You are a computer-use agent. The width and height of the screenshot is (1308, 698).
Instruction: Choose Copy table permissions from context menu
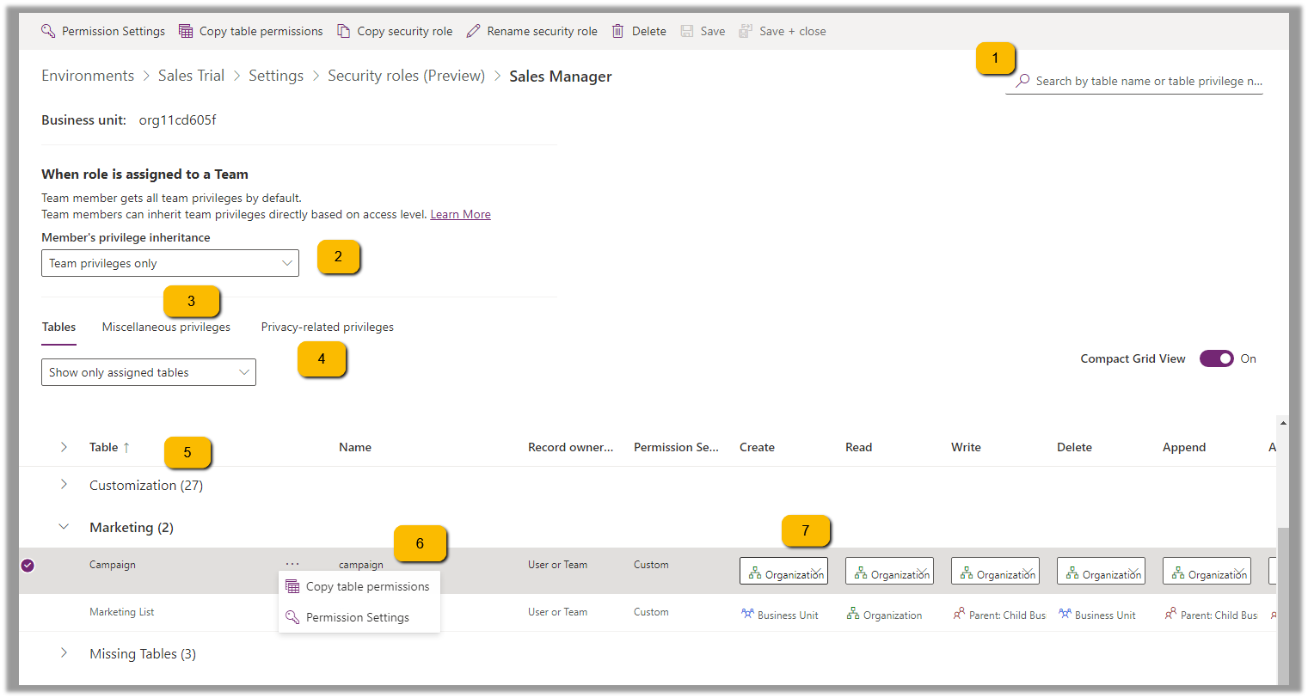pyautogui.click(x=367, y=586)
